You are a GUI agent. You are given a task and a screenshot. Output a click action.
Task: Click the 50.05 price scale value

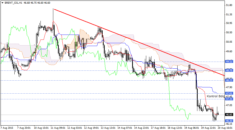pyautogui.click(x=229, y=42)
